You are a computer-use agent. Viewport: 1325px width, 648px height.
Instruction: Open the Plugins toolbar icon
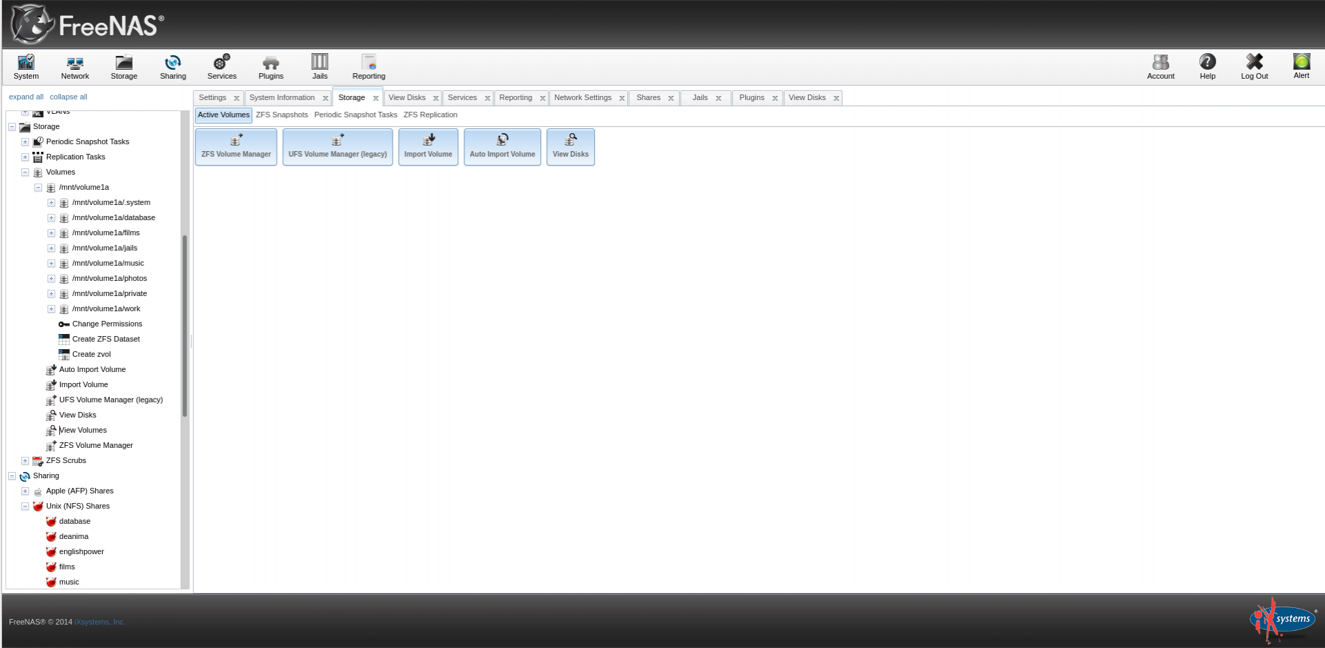(271, 67)
